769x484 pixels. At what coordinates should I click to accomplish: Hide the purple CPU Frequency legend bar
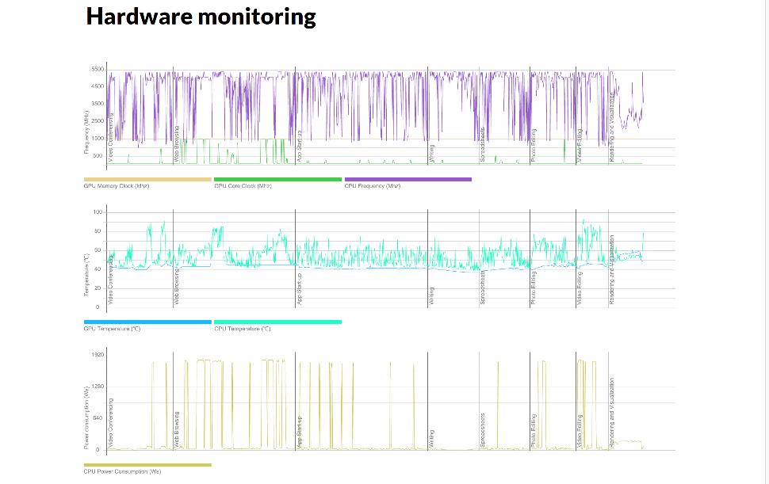(x=407, y=179)
